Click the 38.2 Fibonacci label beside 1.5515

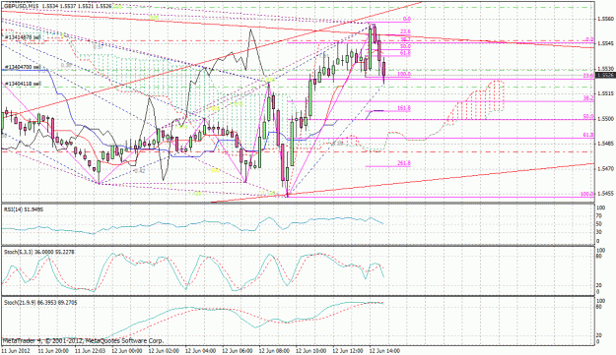pos(588,98)
